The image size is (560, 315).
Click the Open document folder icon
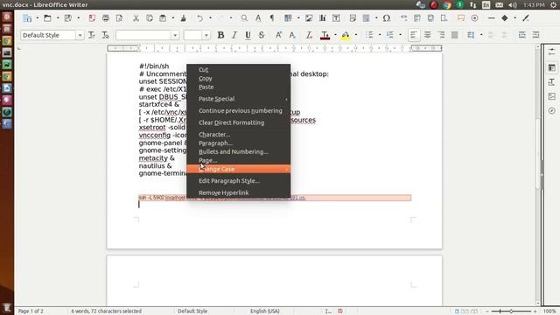pyautogui.click(x=47, y=17)
